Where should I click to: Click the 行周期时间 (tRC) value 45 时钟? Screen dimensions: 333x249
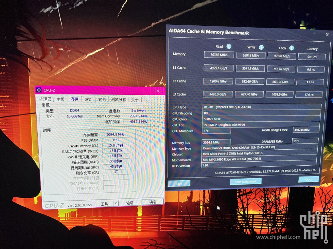(116, 166)
